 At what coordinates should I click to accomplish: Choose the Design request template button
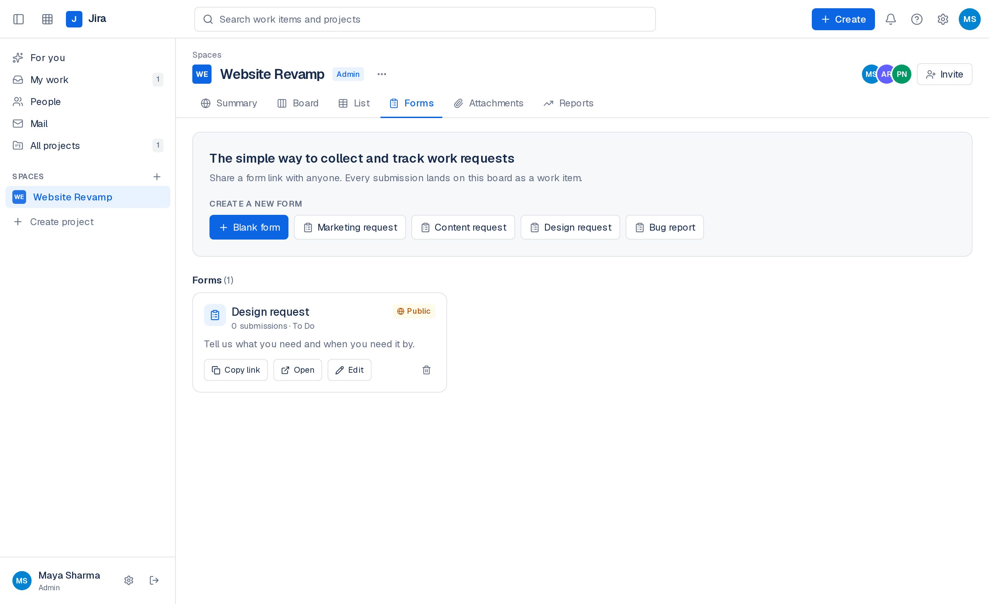click(x=570, y=228)
